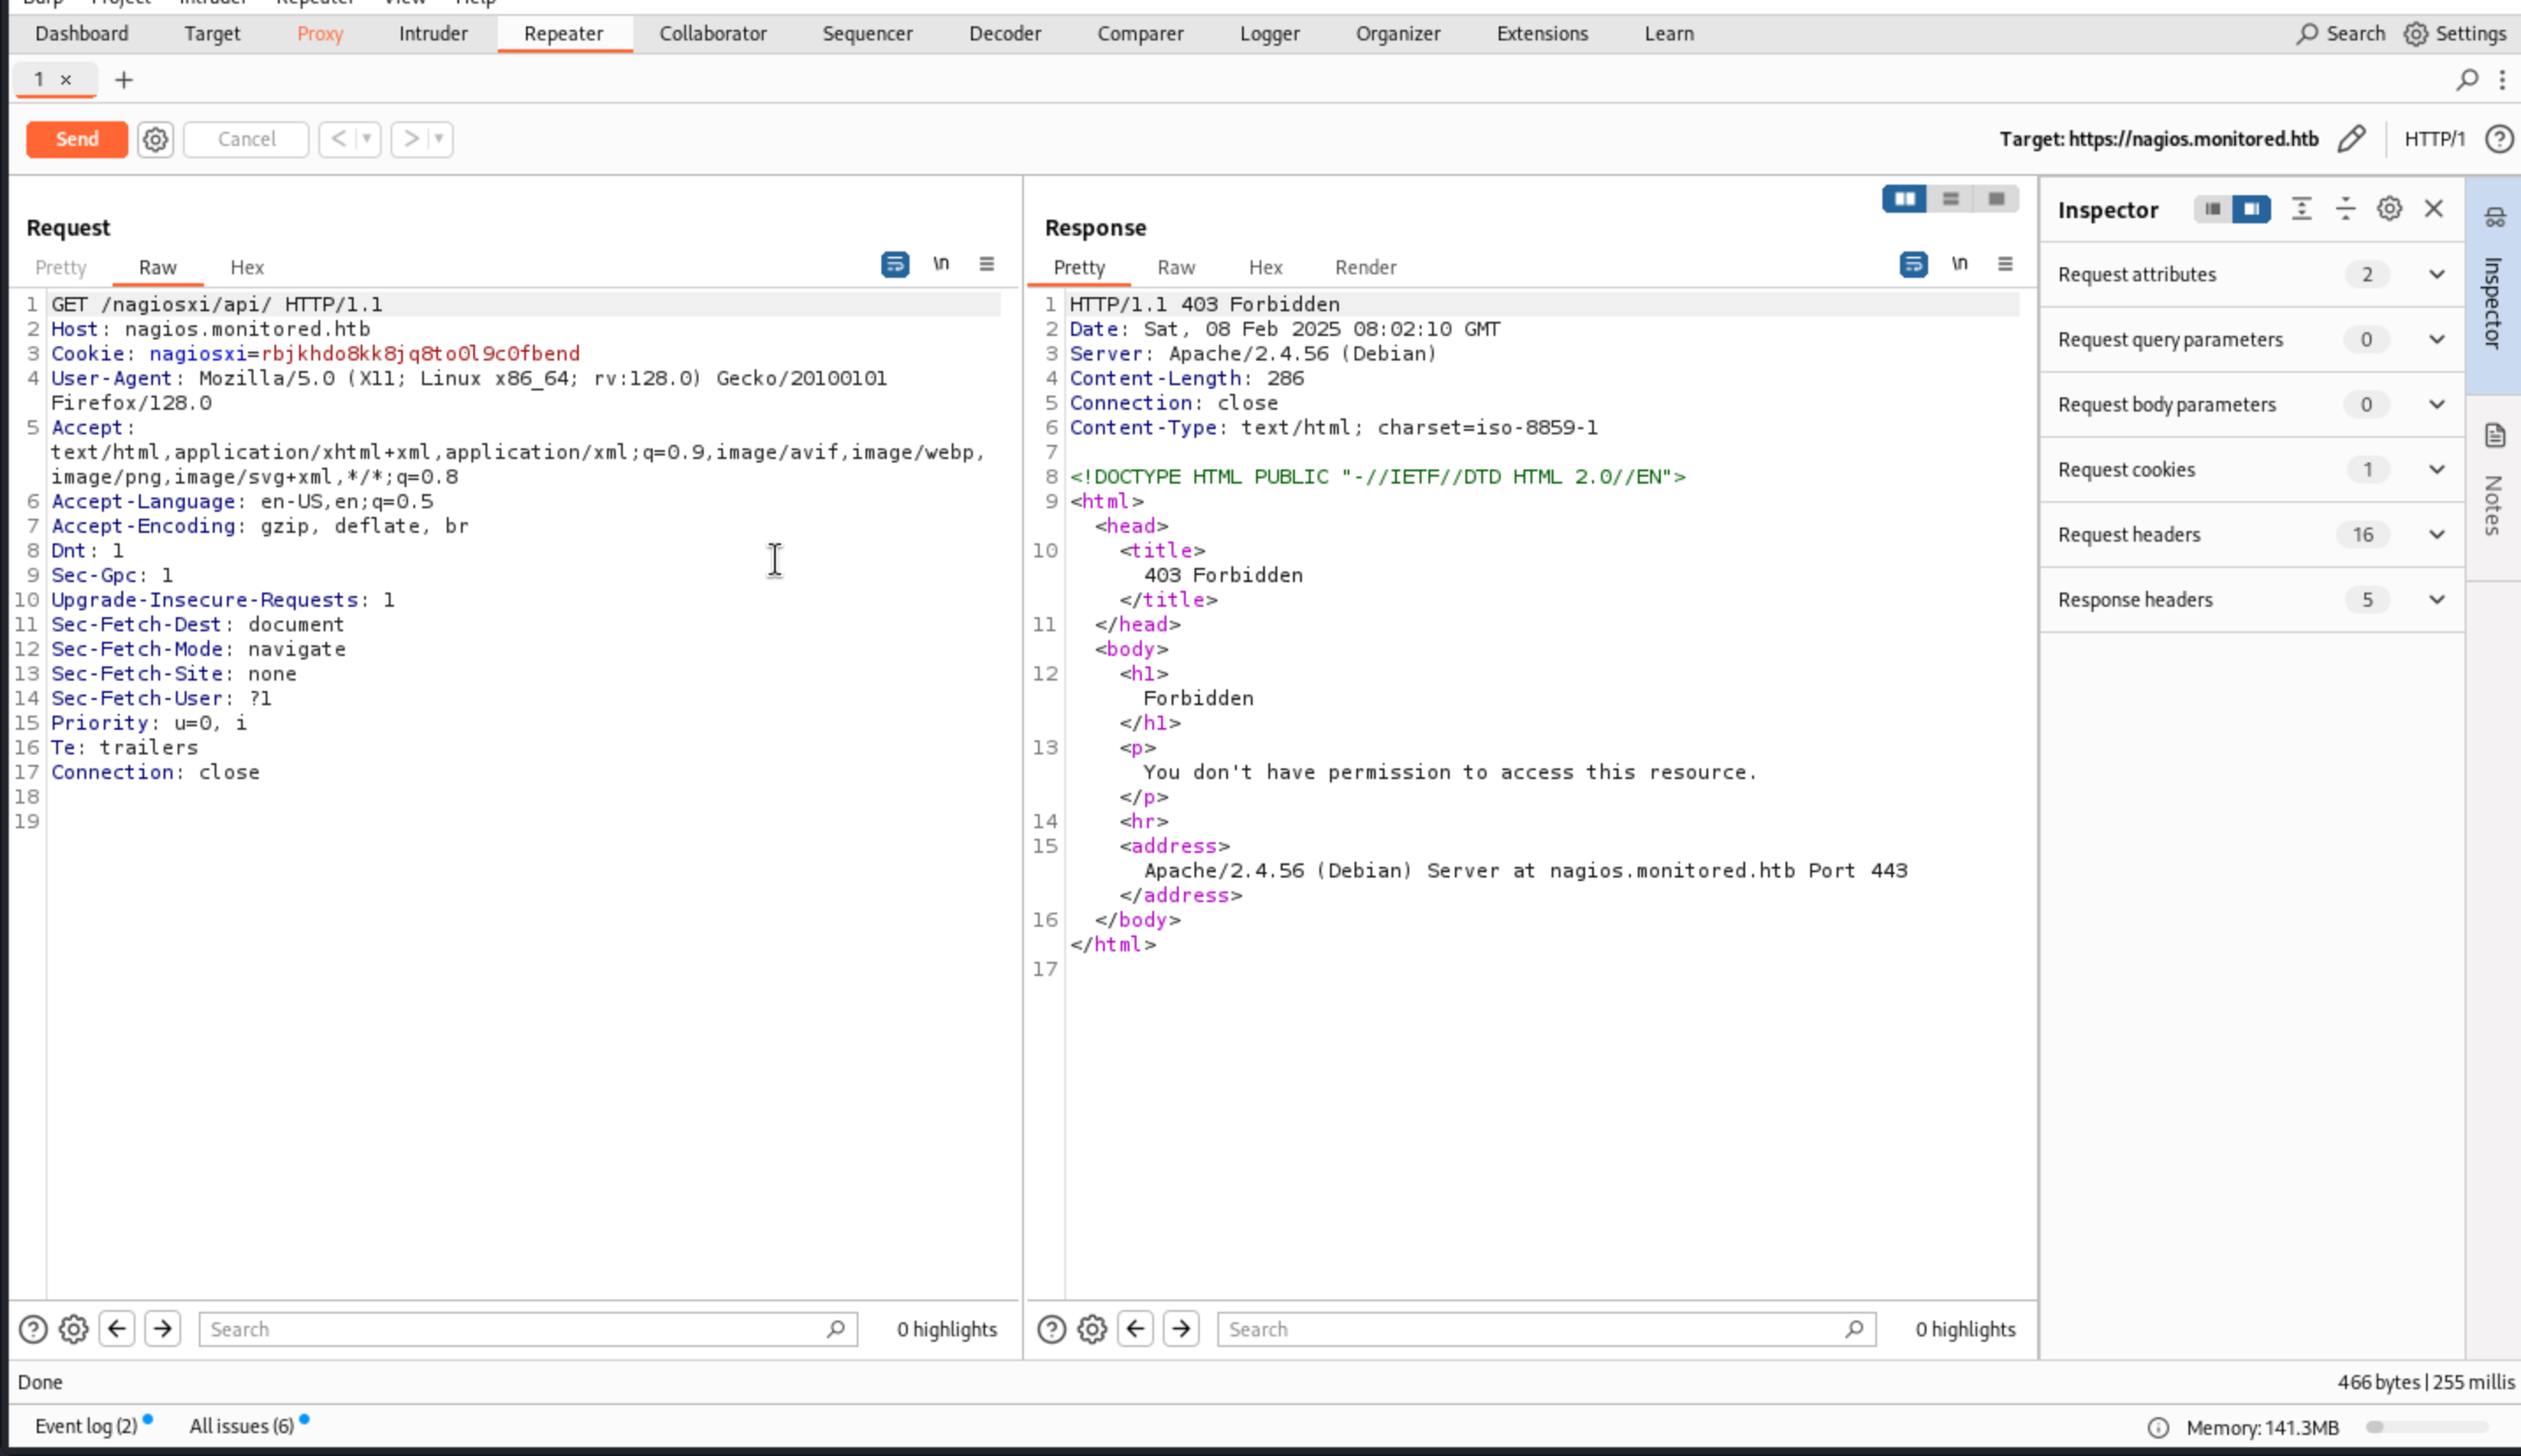Open Inspector side tab
This screenshot has width=2521, height=1456.
point(2493,285)
